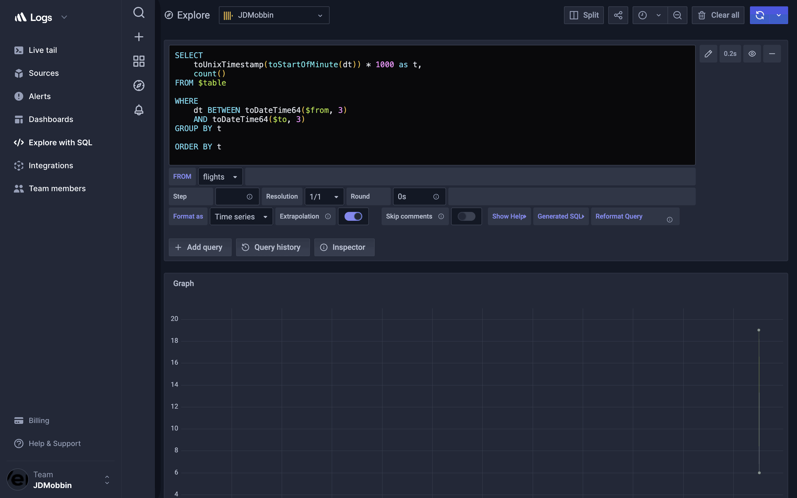Open the JDMobbin data source dropdown
797x498 pixels.
(x=274, y=15)
